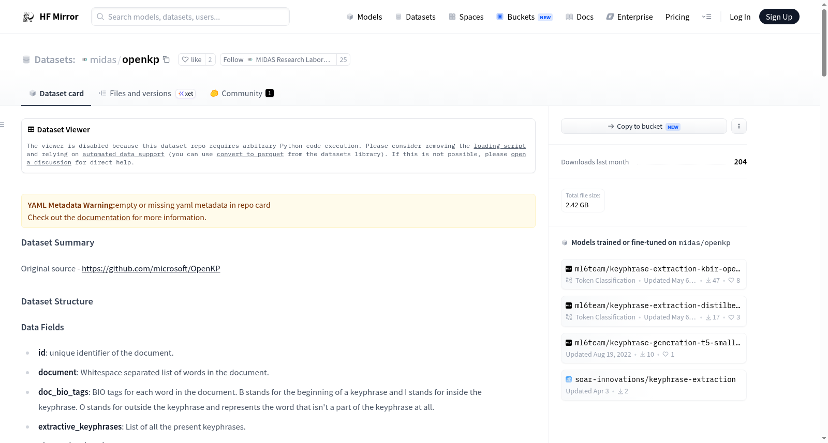Screen dimensions: 828x443
Task: Open the github.com/microsoft/OpenKP link
Action: 151,269
